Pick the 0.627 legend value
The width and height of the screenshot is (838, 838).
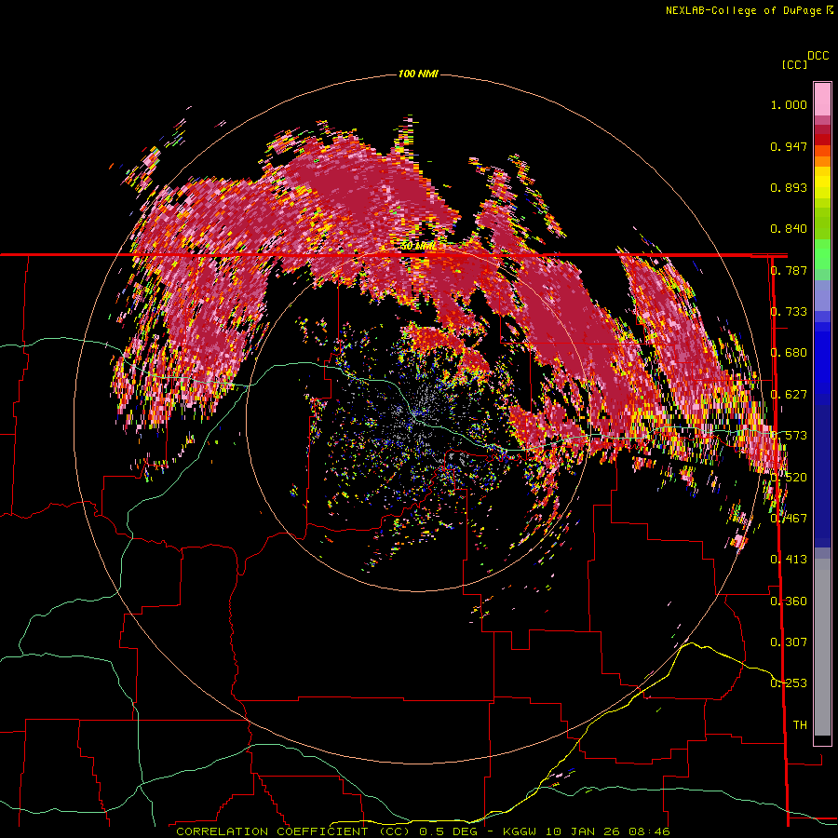[x=789, y=395]
